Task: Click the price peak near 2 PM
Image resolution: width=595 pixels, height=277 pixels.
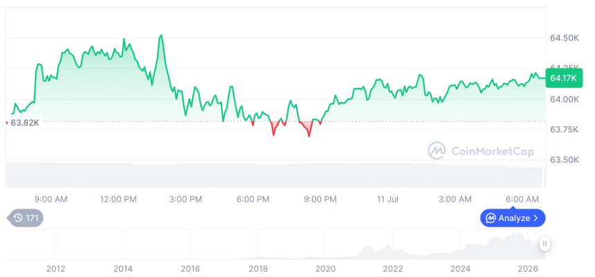Action: pyautogui.click(x=161, y=35)
